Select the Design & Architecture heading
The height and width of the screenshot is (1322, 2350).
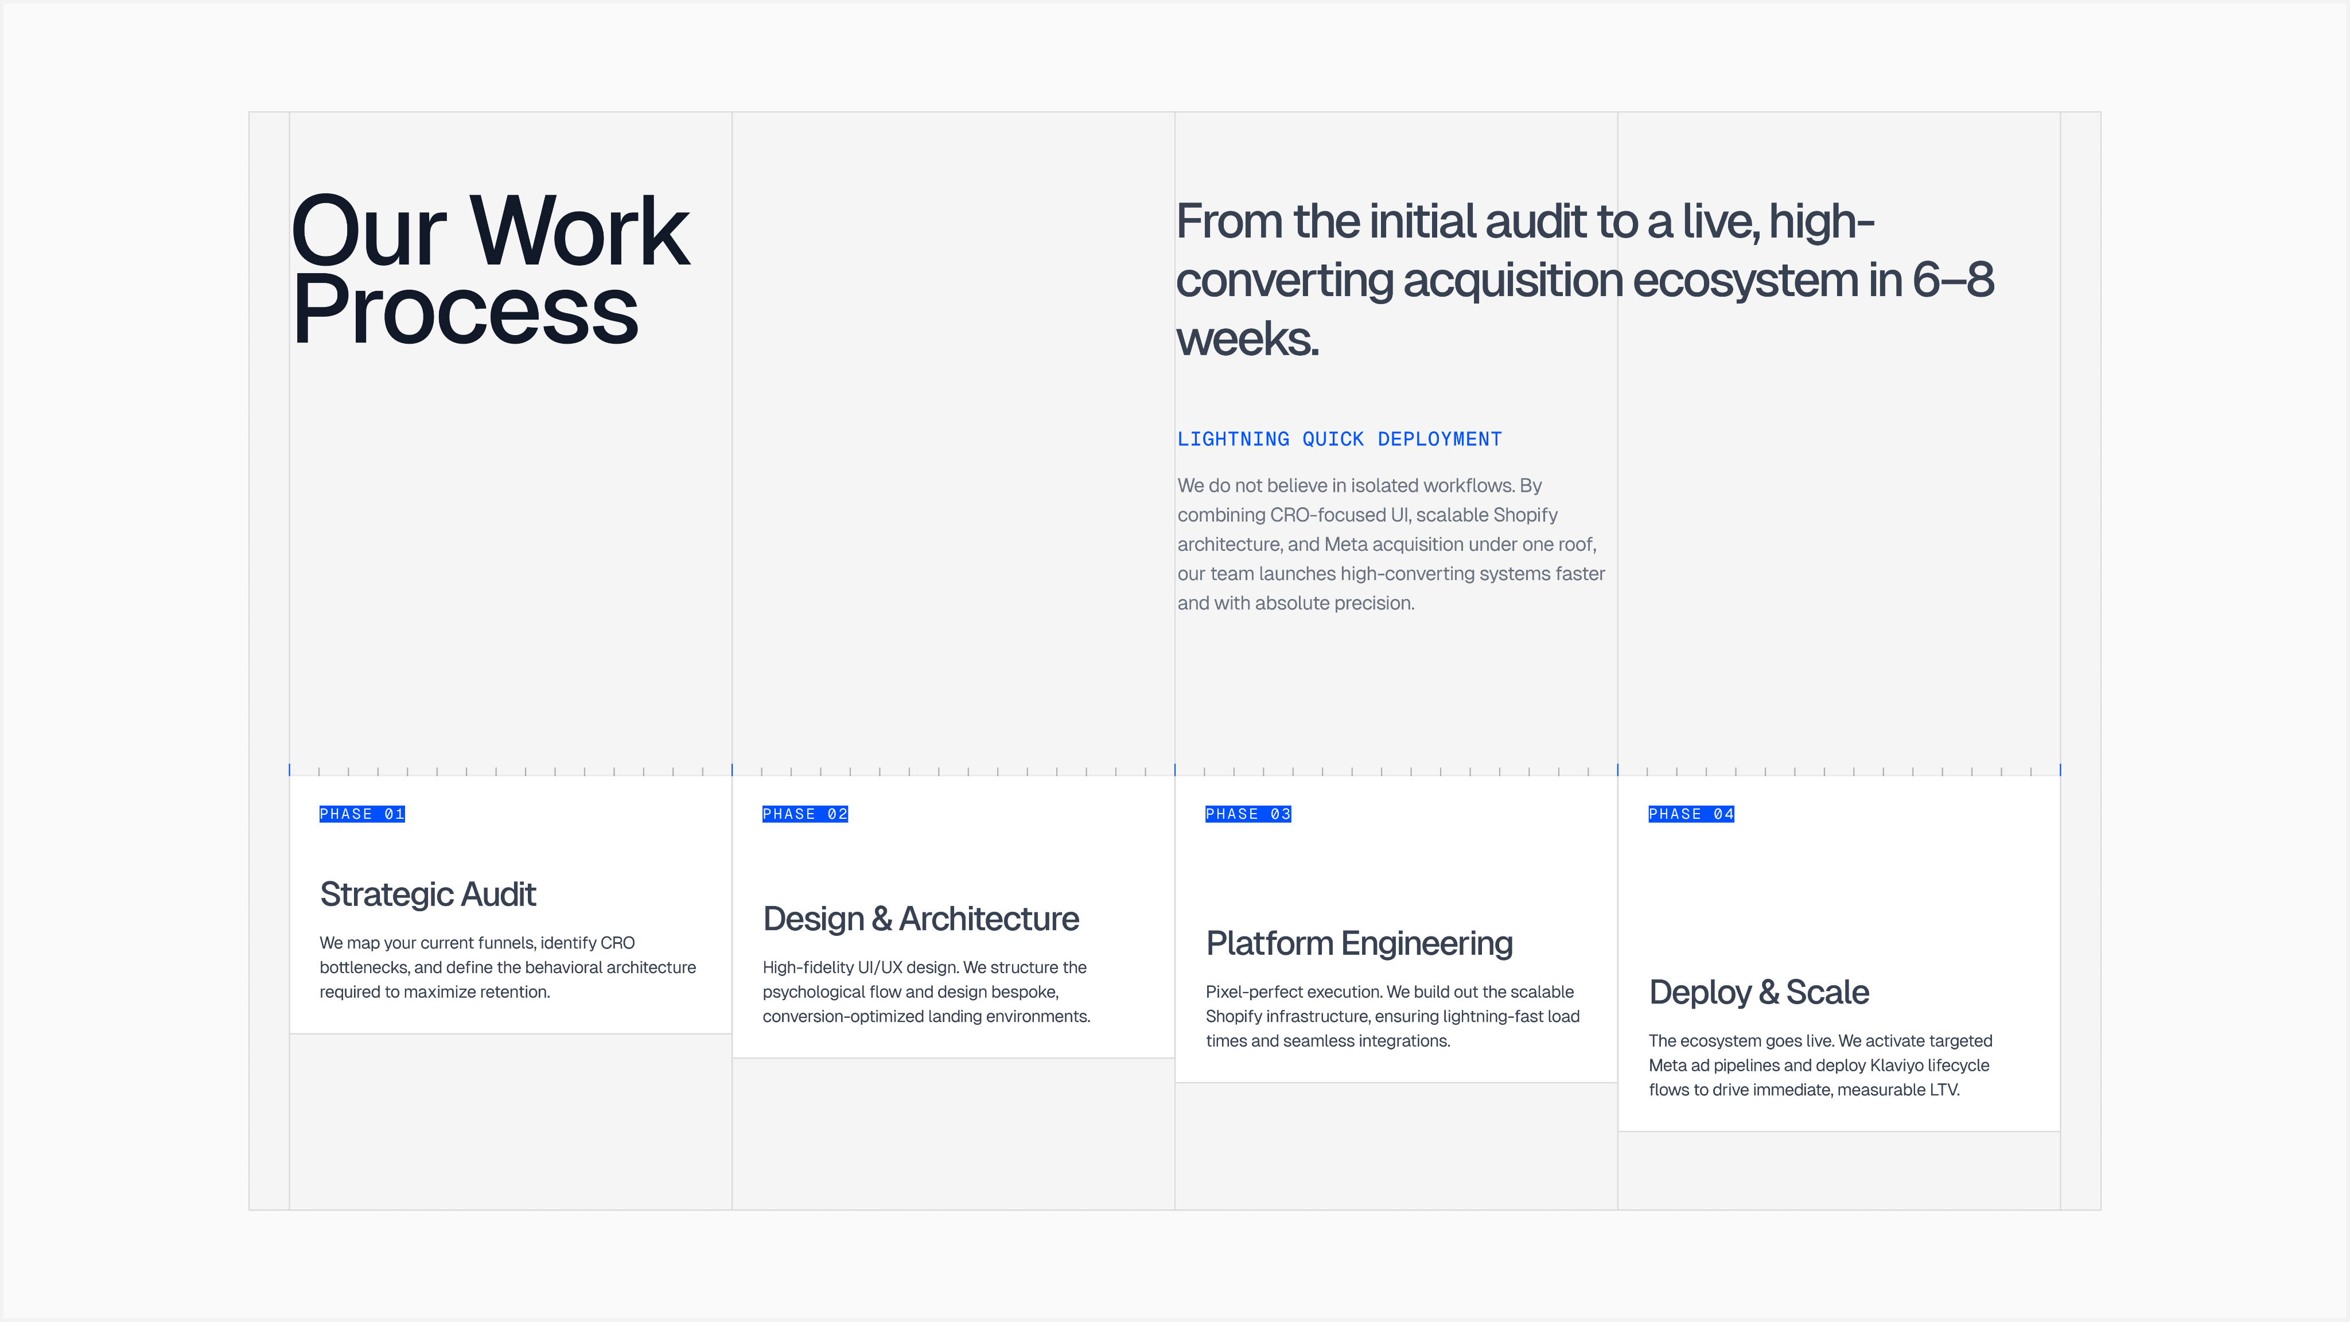pyautogui.click(x=920, y=919)
